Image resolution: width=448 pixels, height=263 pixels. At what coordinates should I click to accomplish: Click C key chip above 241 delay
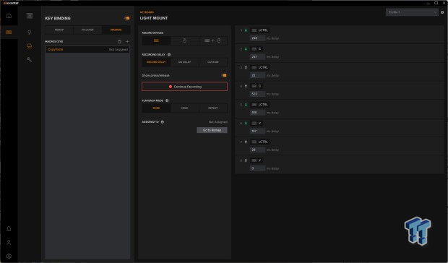click(257, 49)
